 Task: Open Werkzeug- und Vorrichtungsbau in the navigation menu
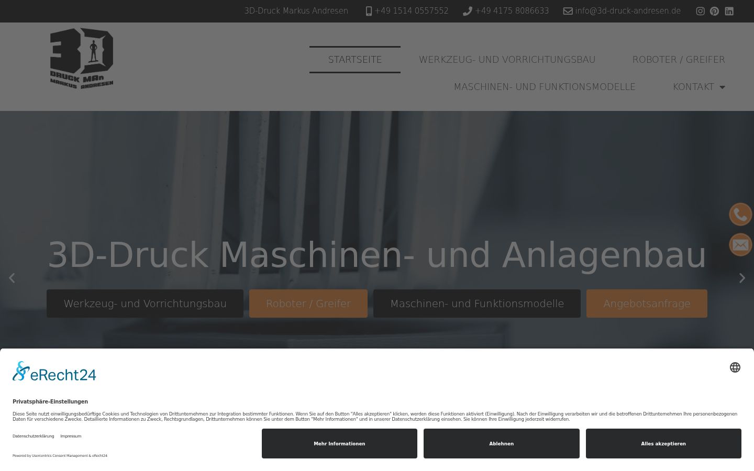click(507, 60)
